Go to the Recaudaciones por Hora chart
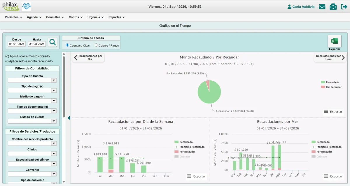The width and height of the screenshot is (350, 186). pyautogui.click(x=330, y=57)
